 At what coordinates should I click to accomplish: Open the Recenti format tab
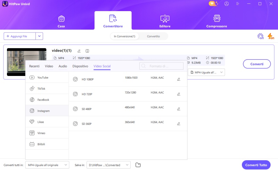pos(34,66)
